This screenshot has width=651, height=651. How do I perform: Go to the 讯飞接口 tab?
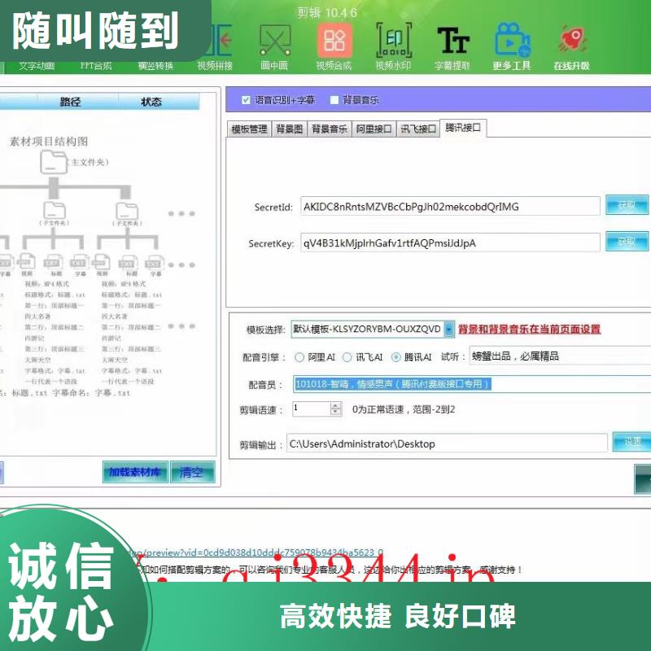pyautogui.click(x=418, y=129)
